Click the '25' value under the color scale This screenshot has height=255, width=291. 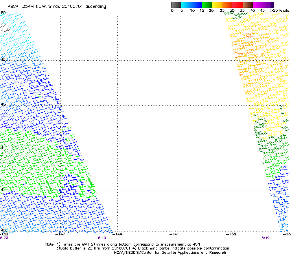[x=222, y=11]
